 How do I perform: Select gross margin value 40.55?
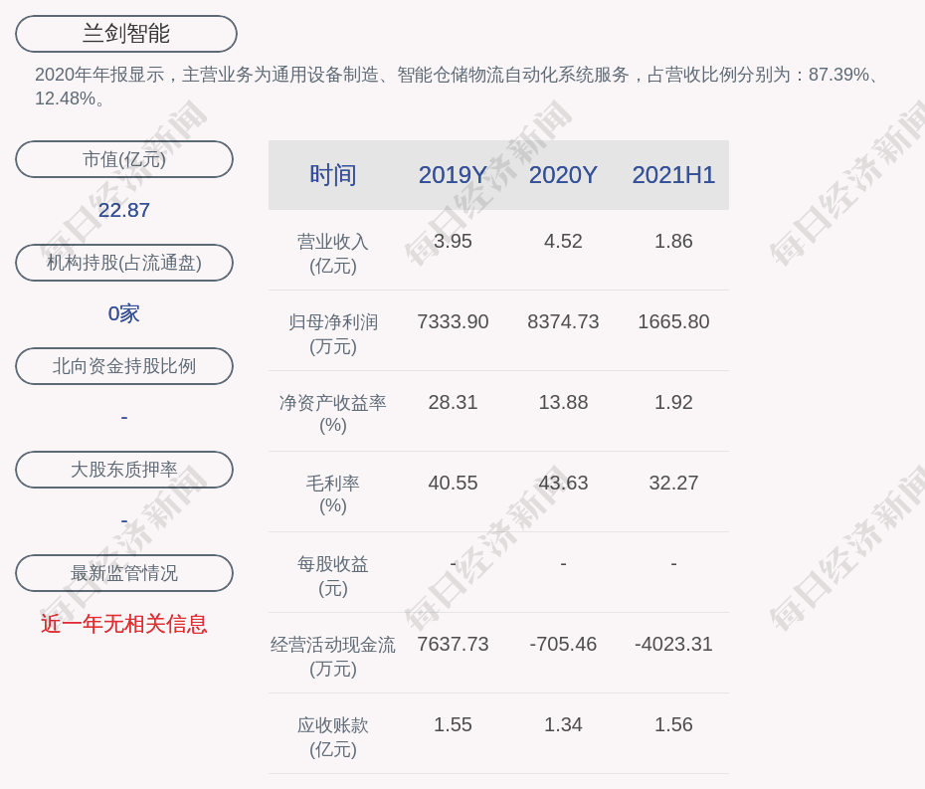[453, 483]
